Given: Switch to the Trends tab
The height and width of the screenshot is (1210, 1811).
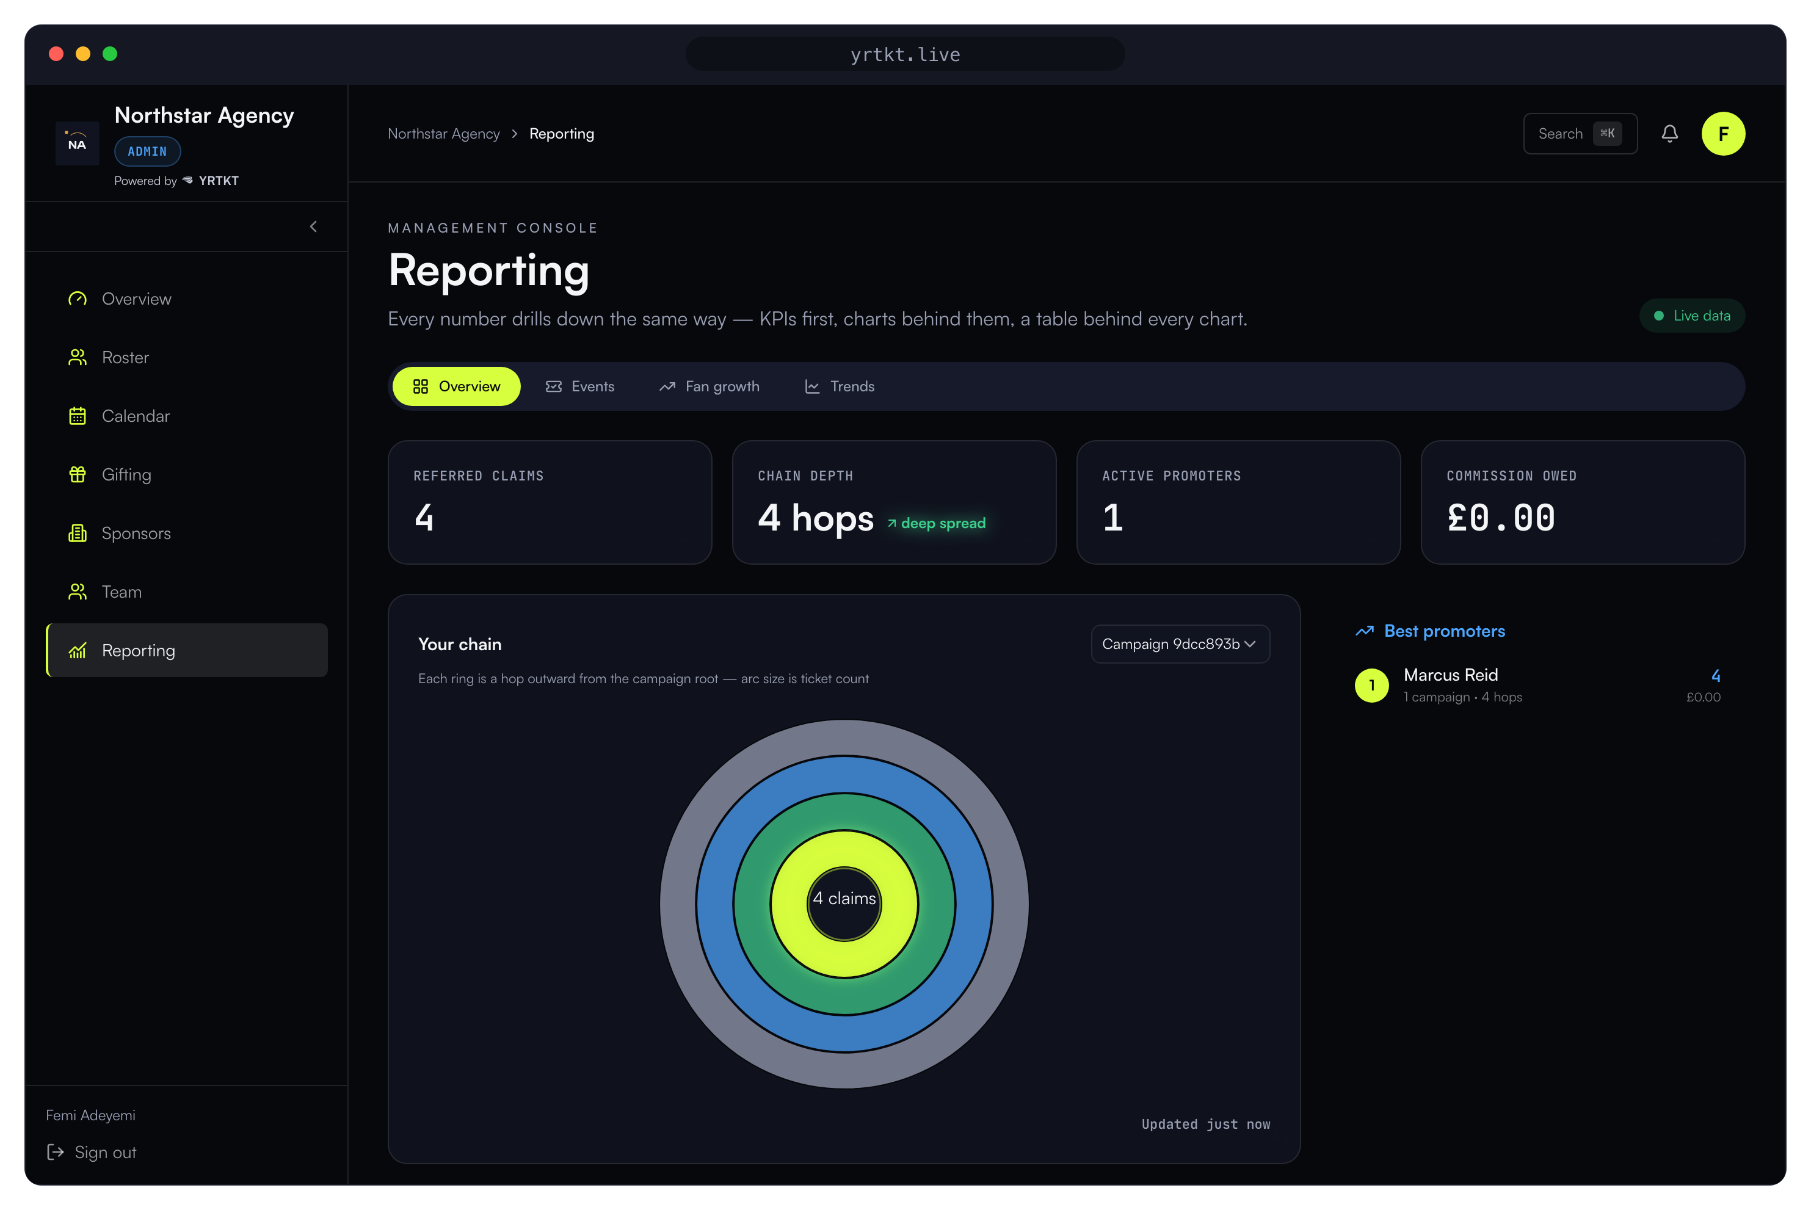Looking at the screenshot, I should (840, 386).
